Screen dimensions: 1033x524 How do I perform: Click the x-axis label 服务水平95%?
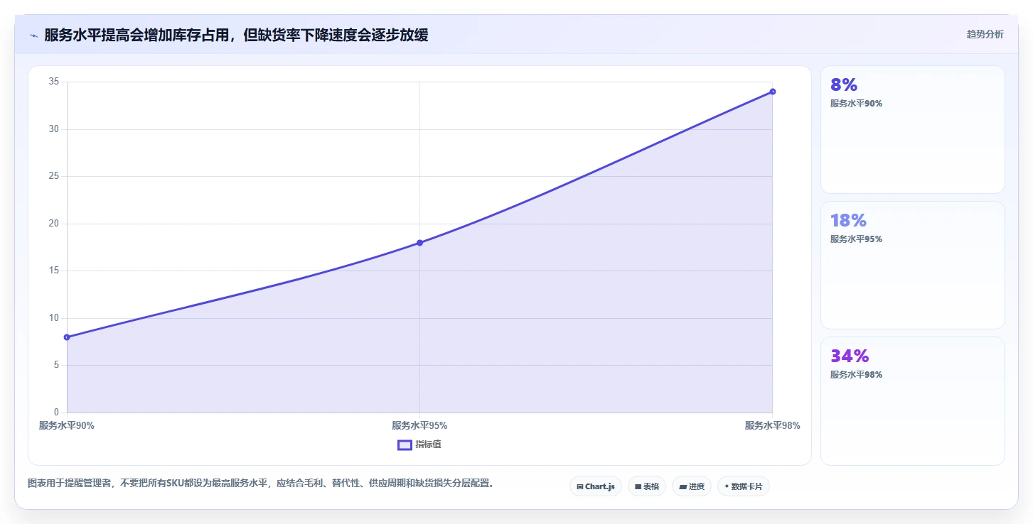coord(419,426)
